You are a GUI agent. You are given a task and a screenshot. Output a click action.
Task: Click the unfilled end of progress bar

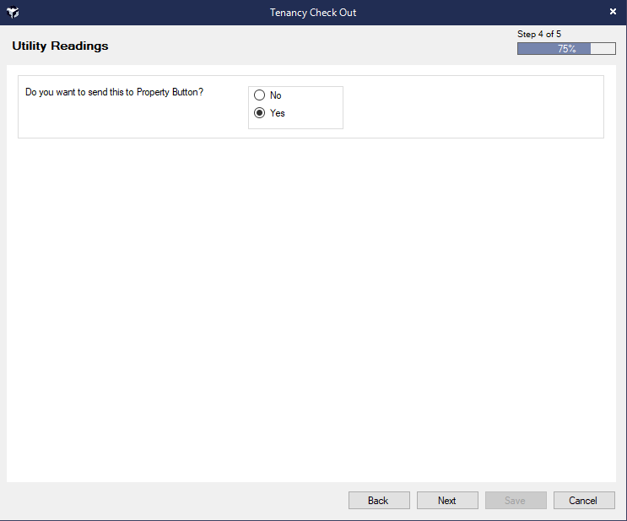pos(603,49)
